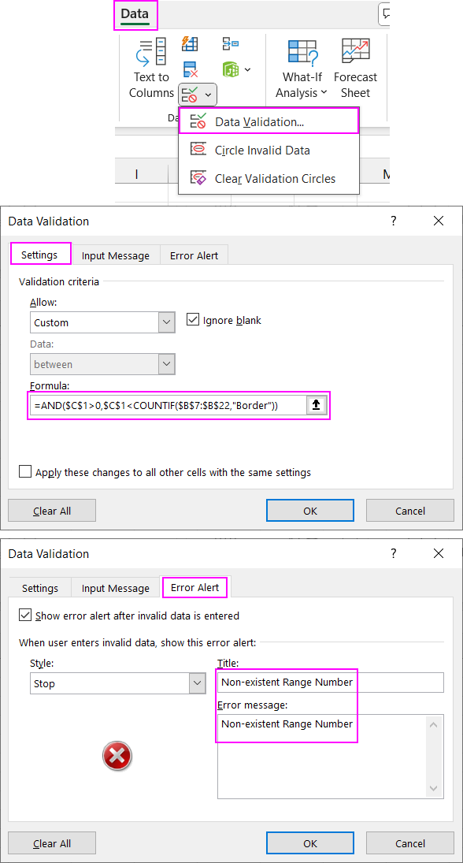Select the Flash Fill icon
This screenshot has height=863, width=463.
point(190,44)
